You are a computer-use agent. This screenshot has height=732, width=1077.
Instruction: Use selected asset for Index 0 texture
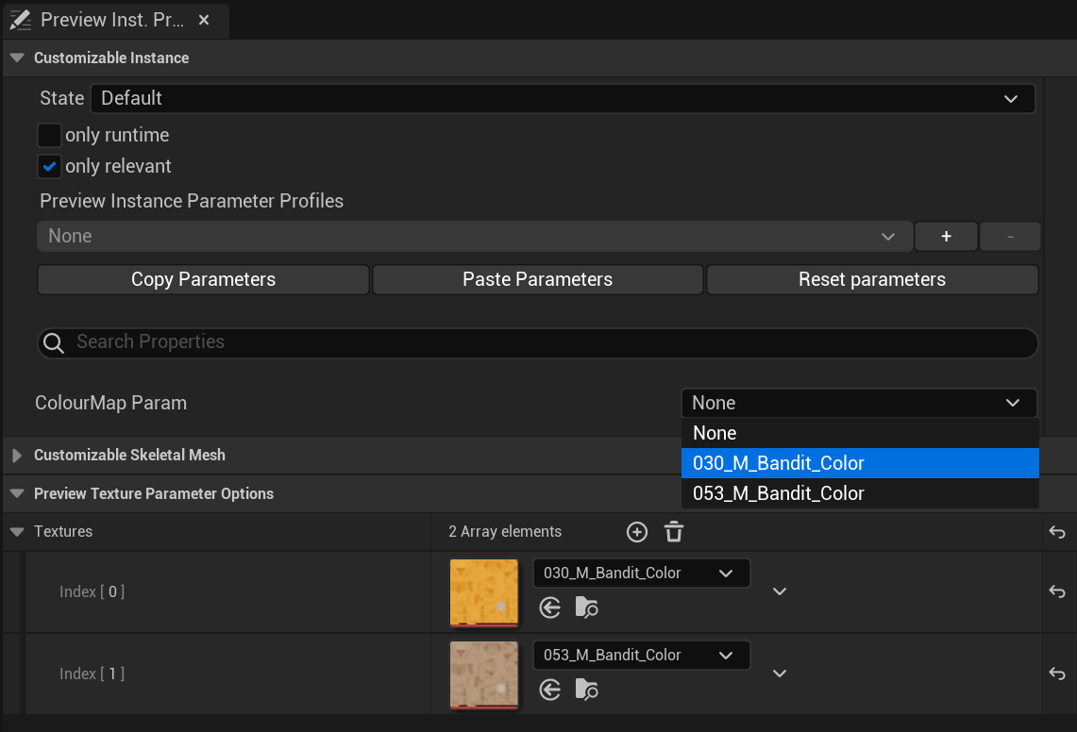pyautogui.click(x=550, y=607)
